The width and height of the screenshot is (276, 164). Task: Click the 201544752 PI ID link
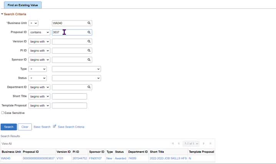point(80,158)
